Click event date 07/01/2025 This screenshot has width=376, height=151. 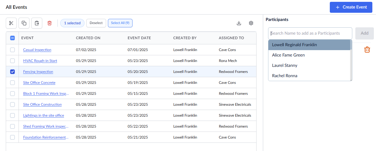tap(138, 50)
